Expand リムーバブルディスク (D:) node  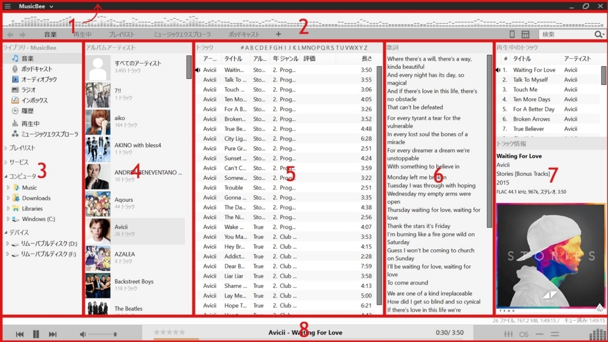tap(7, 243)
